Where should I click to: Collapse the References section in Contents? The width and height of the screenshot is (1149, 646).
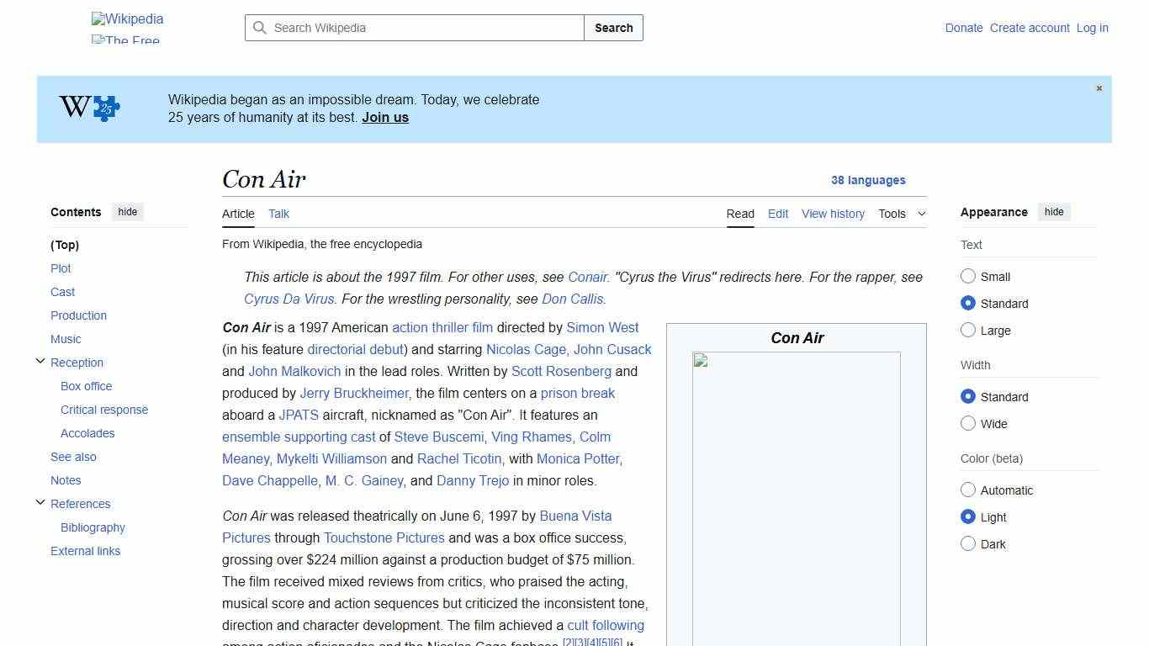tap(40, 501)
